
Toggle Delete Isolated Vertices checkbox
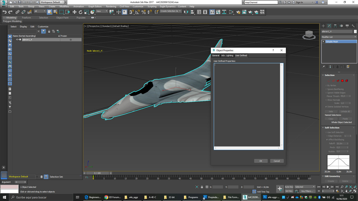click(x=326, y=107)
